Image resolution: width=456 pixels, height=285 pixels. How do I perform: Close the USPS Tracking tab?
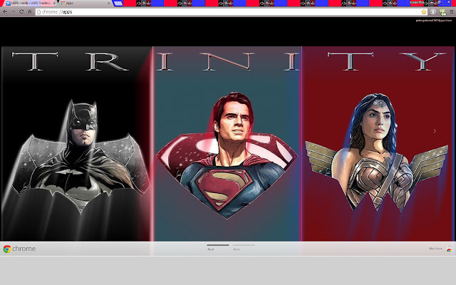(54, 3)
